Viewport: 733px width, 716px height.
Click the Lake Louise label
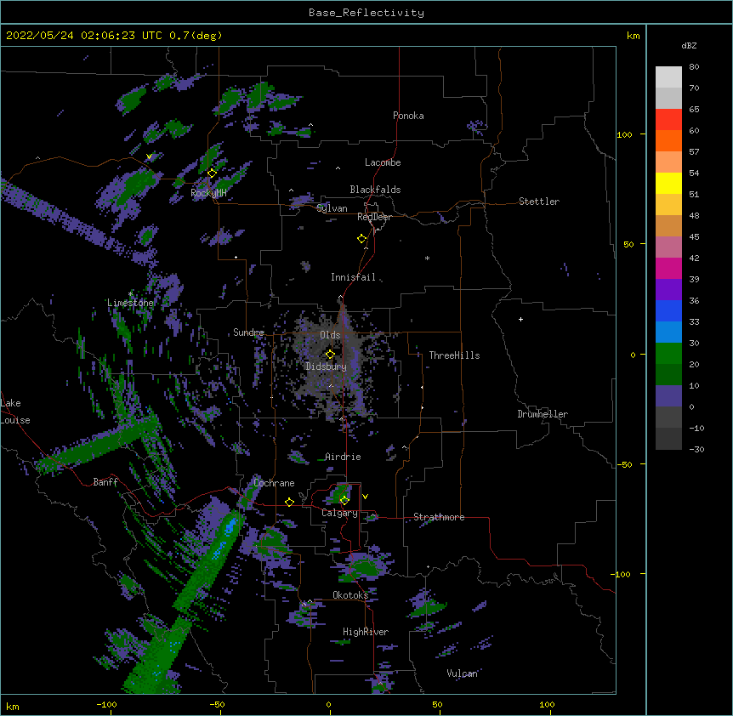click(x=15, y=412)
